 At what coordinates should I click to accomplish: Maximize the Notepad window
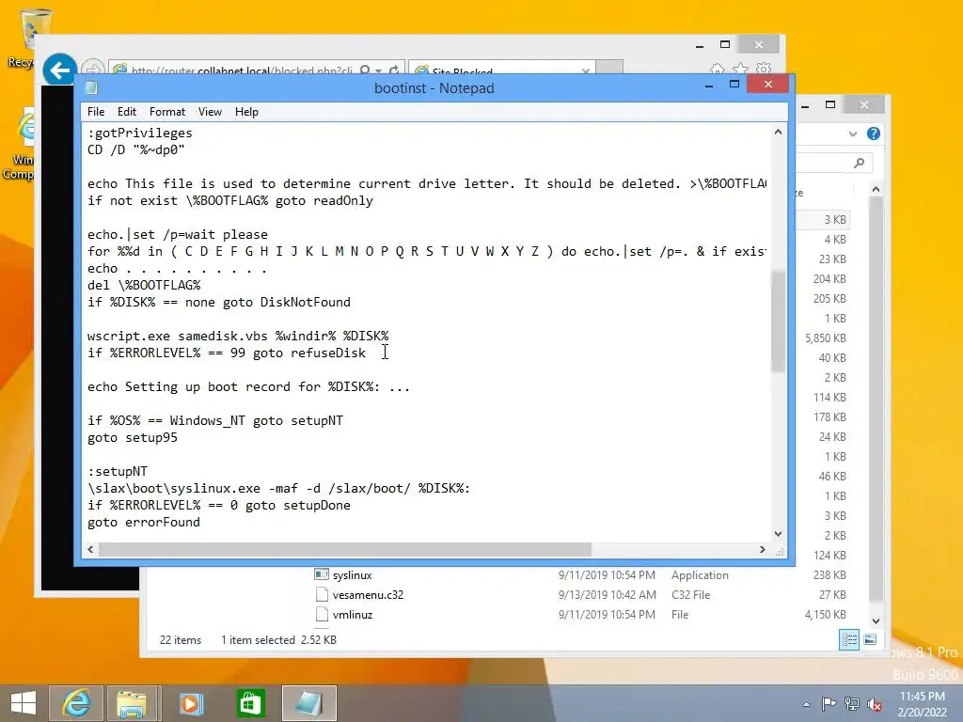pos(734,84)
